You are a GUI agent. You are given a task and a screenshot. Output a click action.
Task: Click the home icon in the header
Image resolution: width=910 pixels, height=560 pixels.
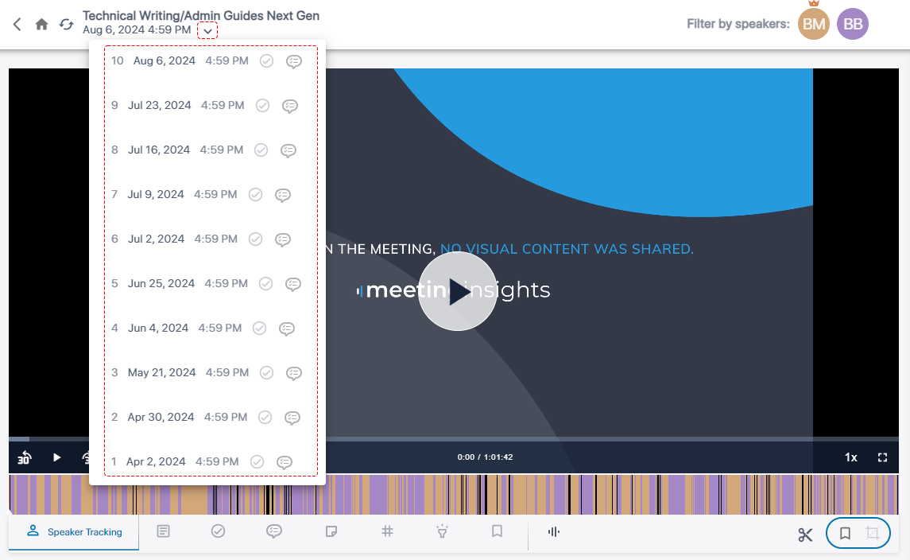pyautogui.click(x=42, y=25)
